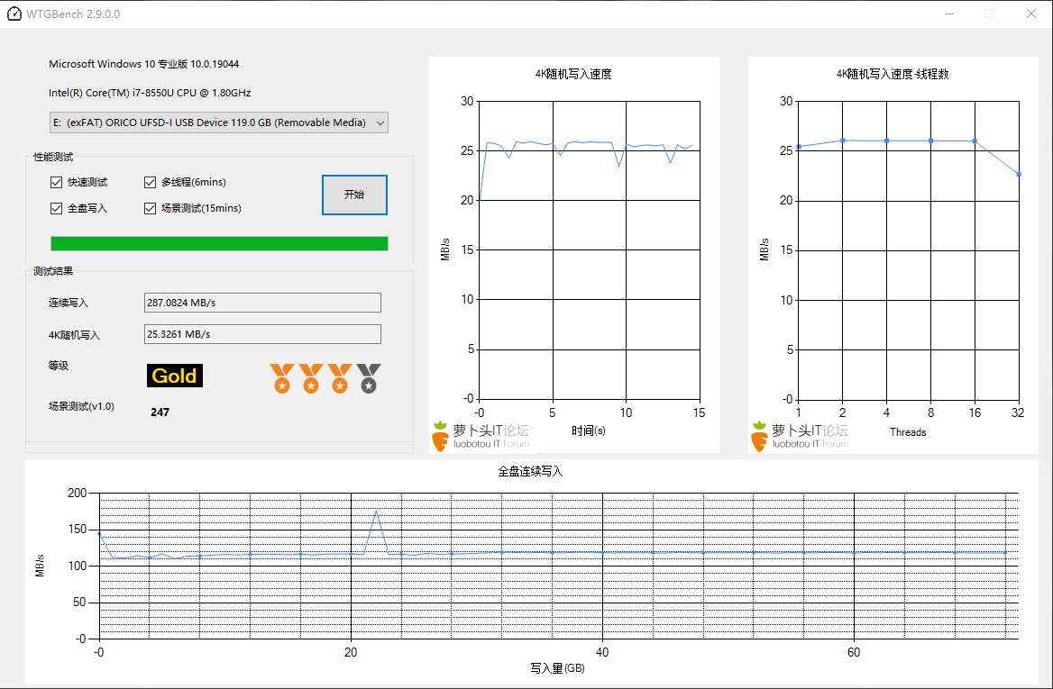Minimize the WTGBench window
This screenshot has width=1053, height=689.
[948, 14]
